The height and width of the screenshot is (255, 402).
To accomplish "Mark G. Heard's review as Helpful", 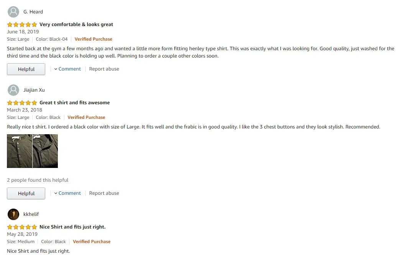I will 26,69.
